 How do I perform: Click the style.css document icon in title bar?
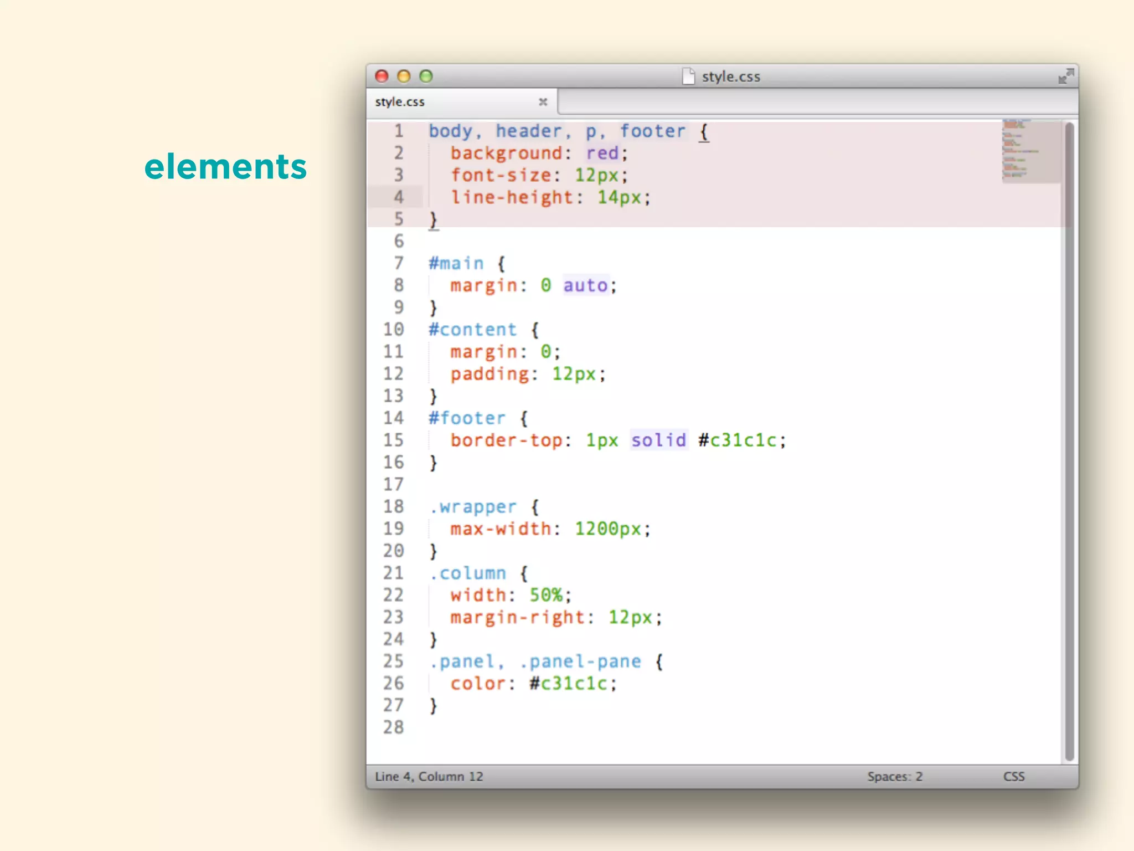coord(688,76)
